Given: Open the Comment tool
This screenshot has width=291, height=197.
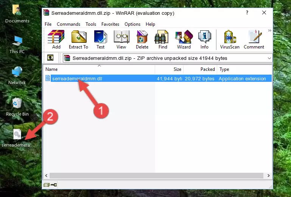Looking at the screenshot, I should pos(254,39).
